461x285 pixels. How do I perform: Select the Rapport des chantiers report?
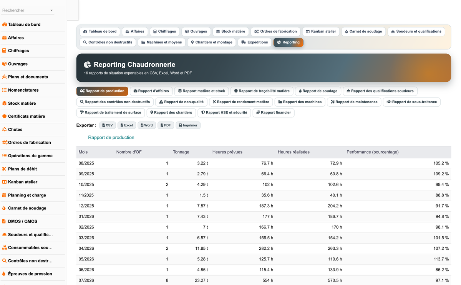171,113
